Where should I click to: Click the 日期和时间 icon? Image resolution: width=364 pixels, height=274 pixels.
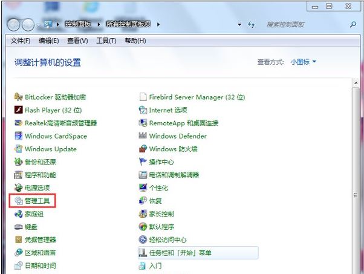point(18,266)
